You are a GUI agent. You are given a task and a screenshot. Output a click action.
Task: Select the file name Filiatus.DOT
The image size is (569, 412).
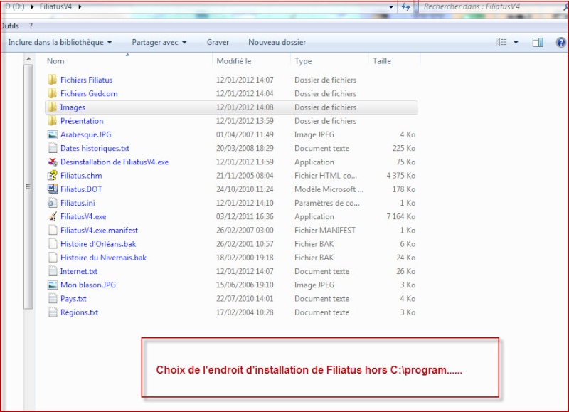[81, 189]
